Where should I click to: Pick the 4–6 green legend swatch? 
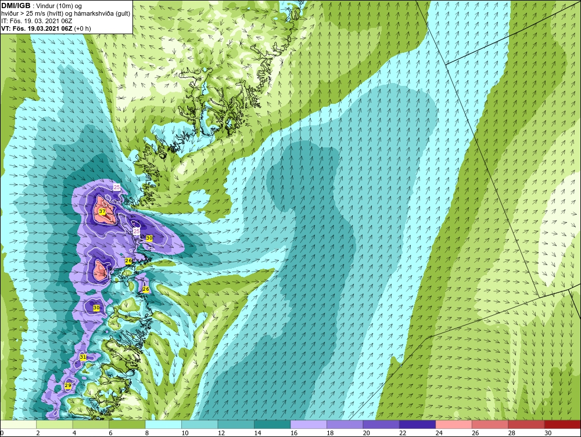coord(91,424)
